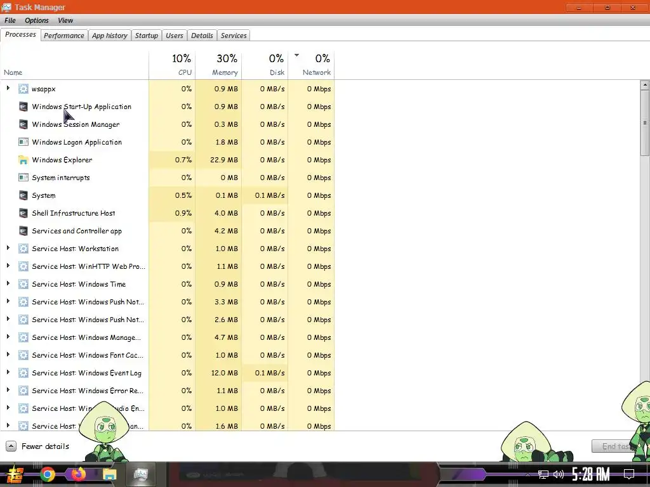
Task: Click the Windows Session Manager icon
Action: pyautogui.click(x=23, y=124)
